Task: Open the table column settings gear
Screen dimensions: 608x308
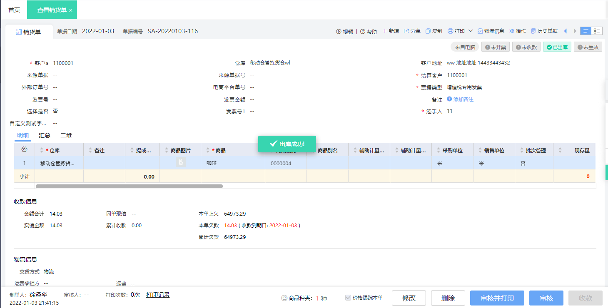Action: [x=24, y=150]
